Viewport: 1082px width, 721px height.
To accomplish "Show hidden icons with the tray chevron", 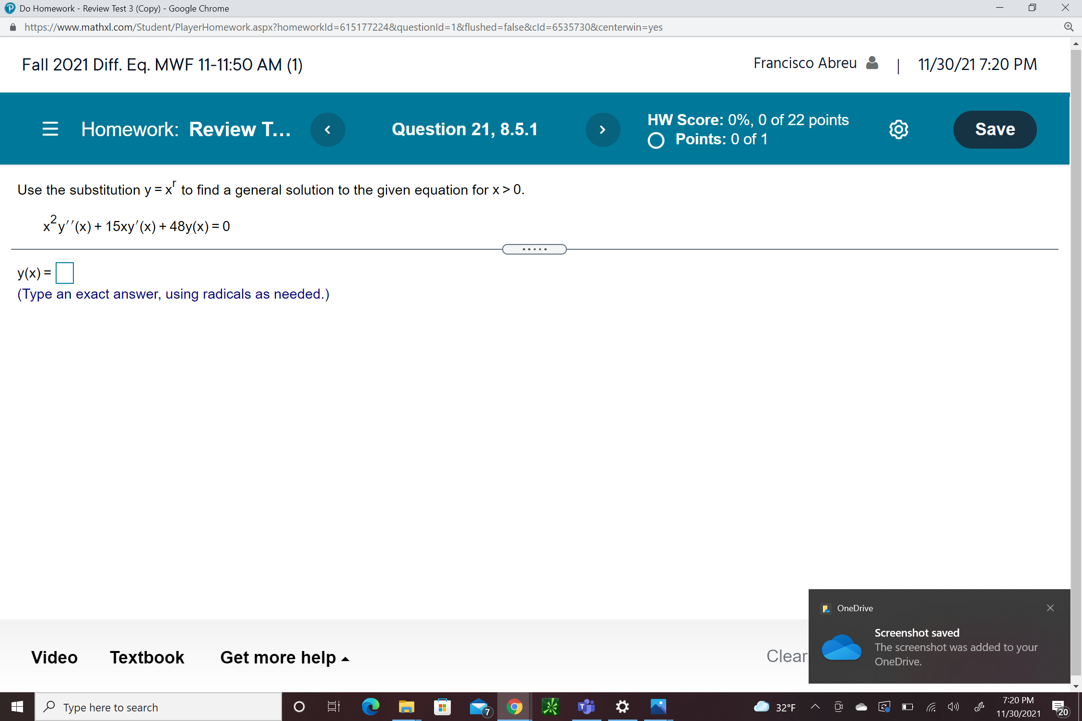I will click(x=814, y=707).
